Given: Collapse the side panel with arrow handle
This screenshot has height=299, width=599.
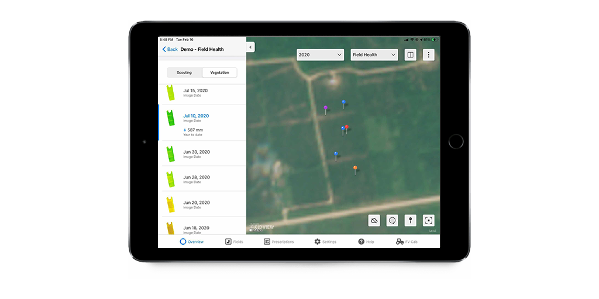Looking at the screenshot, I should pos(250,47).
